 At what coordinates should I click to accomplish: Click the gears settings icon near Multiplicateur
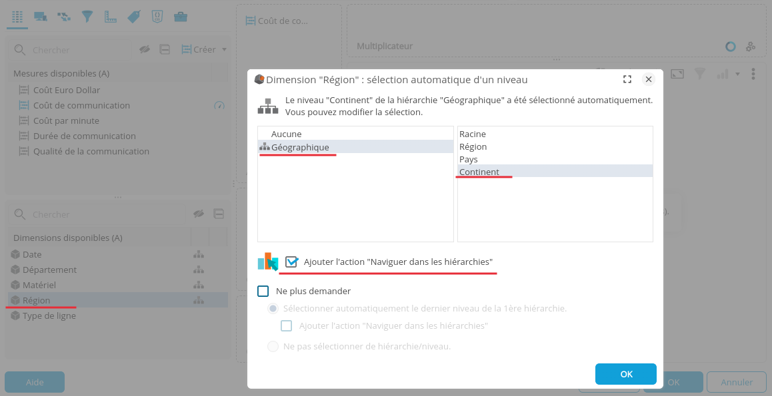[751, 47]
